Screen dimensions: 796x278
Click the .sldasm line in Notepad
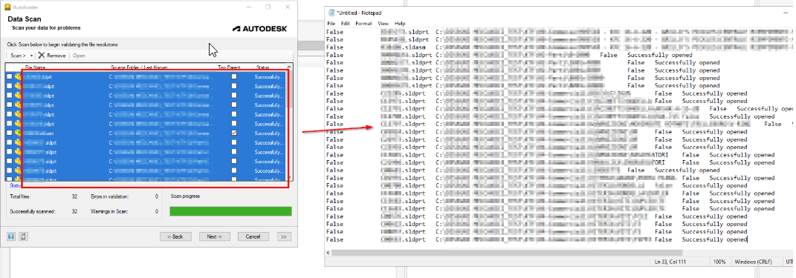tap(560, 47)
